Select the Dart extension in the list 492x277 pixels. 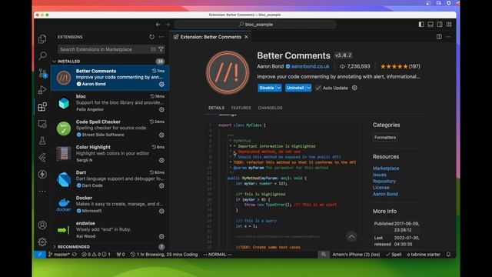(110, 179)
